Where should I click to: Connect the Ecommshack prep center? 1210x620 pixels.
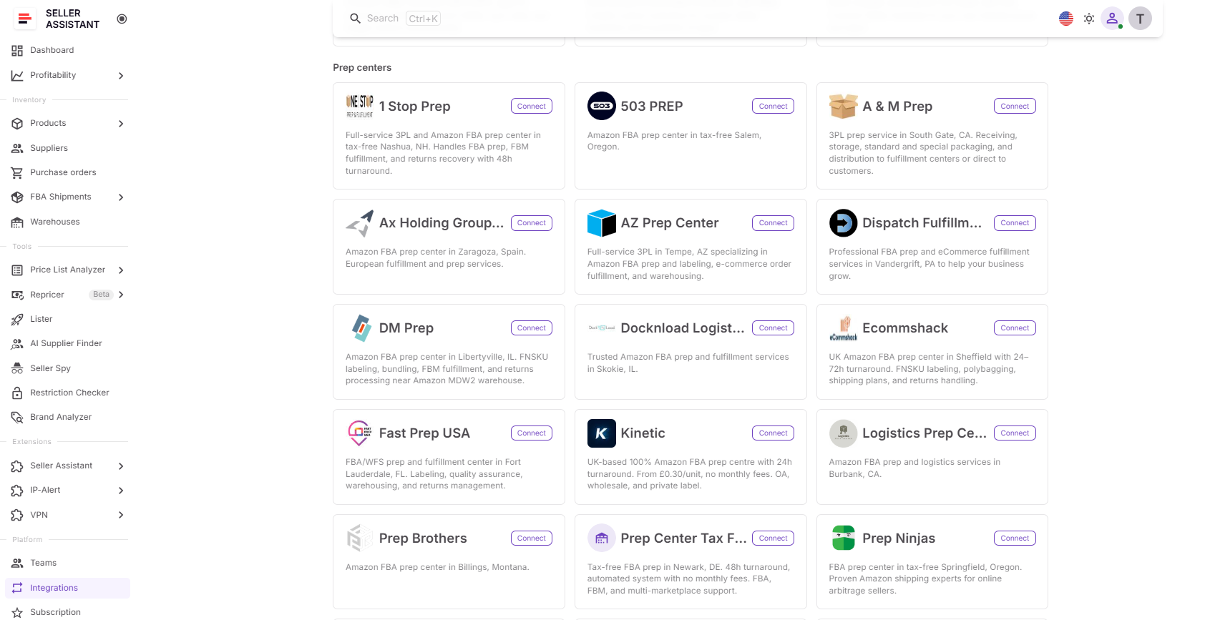coord(1015,328)
